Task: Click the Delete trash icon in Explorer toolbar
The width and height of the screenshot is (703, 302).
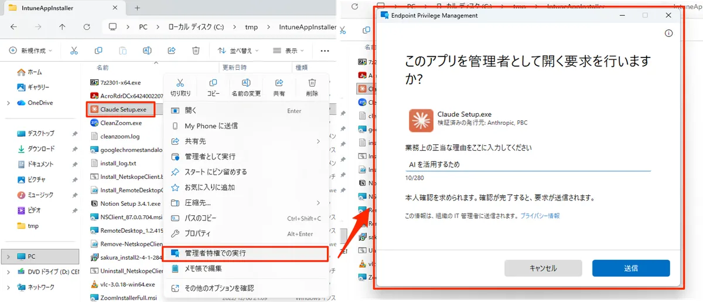Action: coord(196,51)
